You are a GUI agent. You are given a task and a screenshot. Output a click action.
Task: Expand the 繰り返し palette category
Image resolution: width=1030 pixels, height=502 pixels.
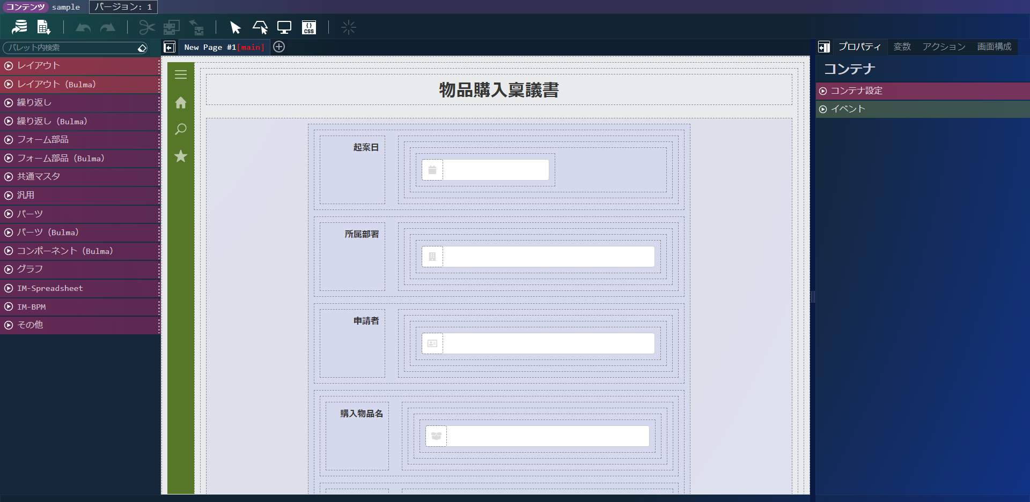point(80,103)
